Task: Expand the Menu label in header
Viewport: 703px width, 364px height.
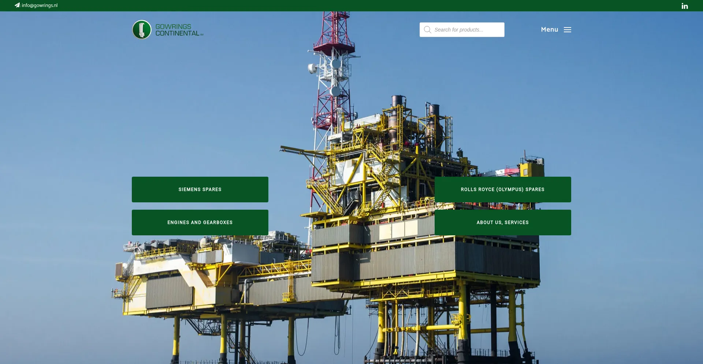Action: coord(549,30)
